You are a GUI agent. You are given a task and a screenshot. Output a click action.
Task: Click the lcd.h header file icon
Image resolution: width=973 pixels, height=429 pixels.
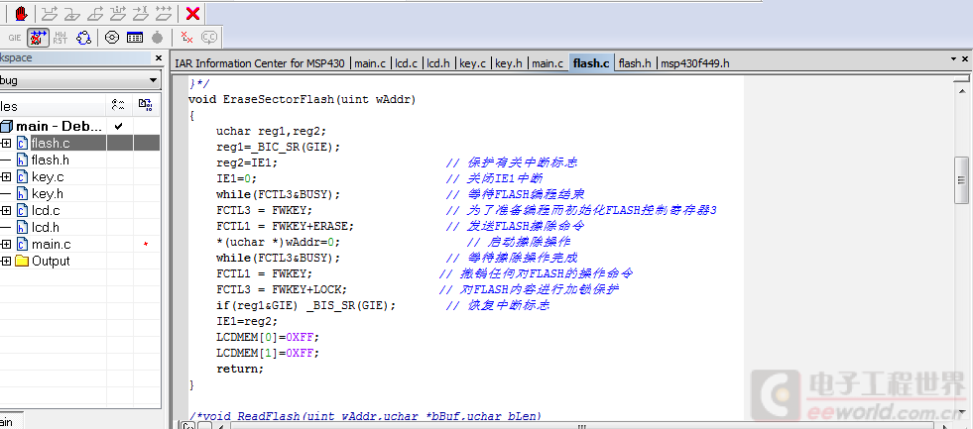(22, 228)
